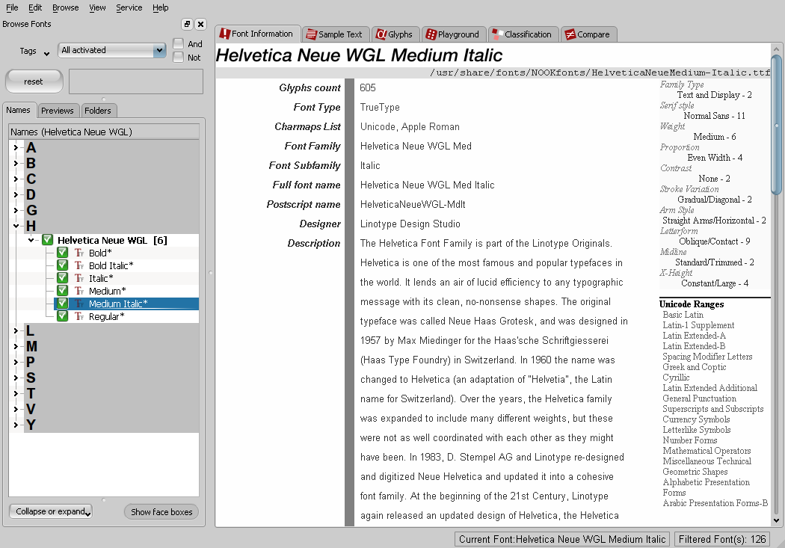
Task: Expand the B letter group
Action: [x=16, y=163]
